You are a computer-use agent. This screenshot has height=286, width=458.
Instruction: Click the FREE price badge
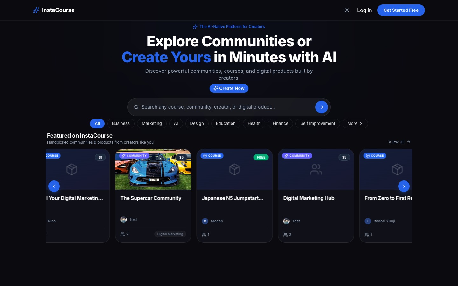[261, 157]
